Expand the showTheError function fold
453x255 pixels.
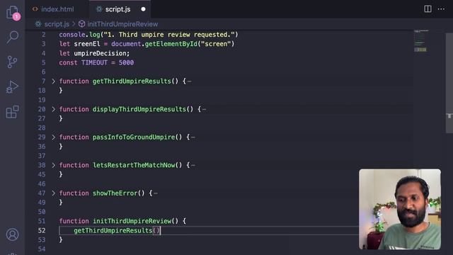pos(54,193)
